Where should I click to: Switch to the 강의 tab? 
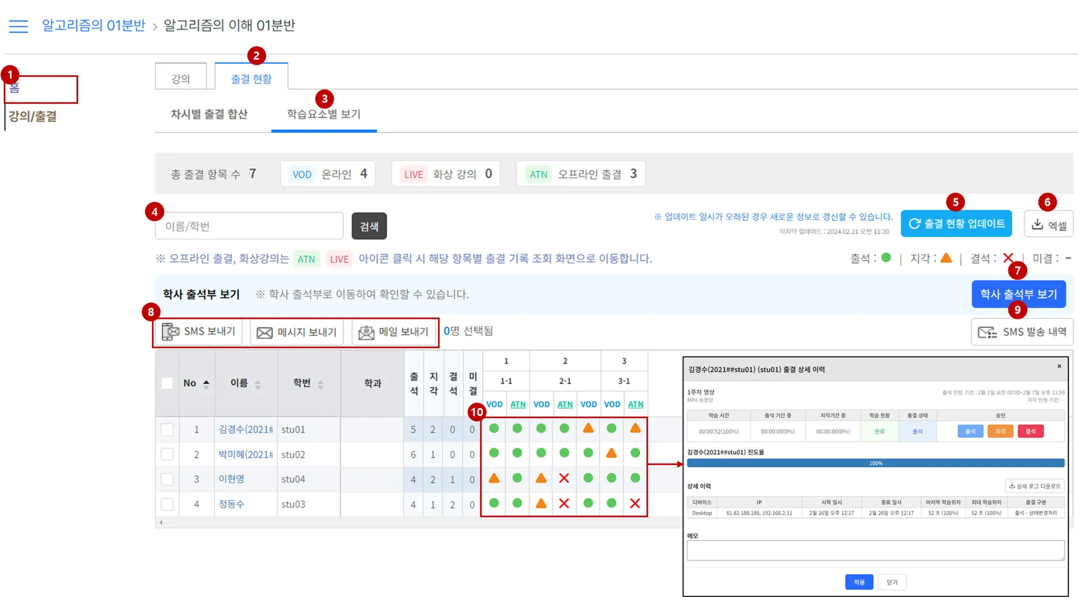point(181,79)
